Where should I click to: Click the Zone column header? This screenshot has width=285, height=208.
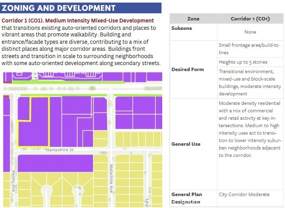pos(193,19)
